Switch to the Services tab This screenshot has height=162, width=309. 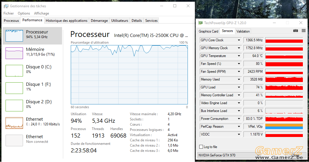pyautogui.click(x=151, y=20)
